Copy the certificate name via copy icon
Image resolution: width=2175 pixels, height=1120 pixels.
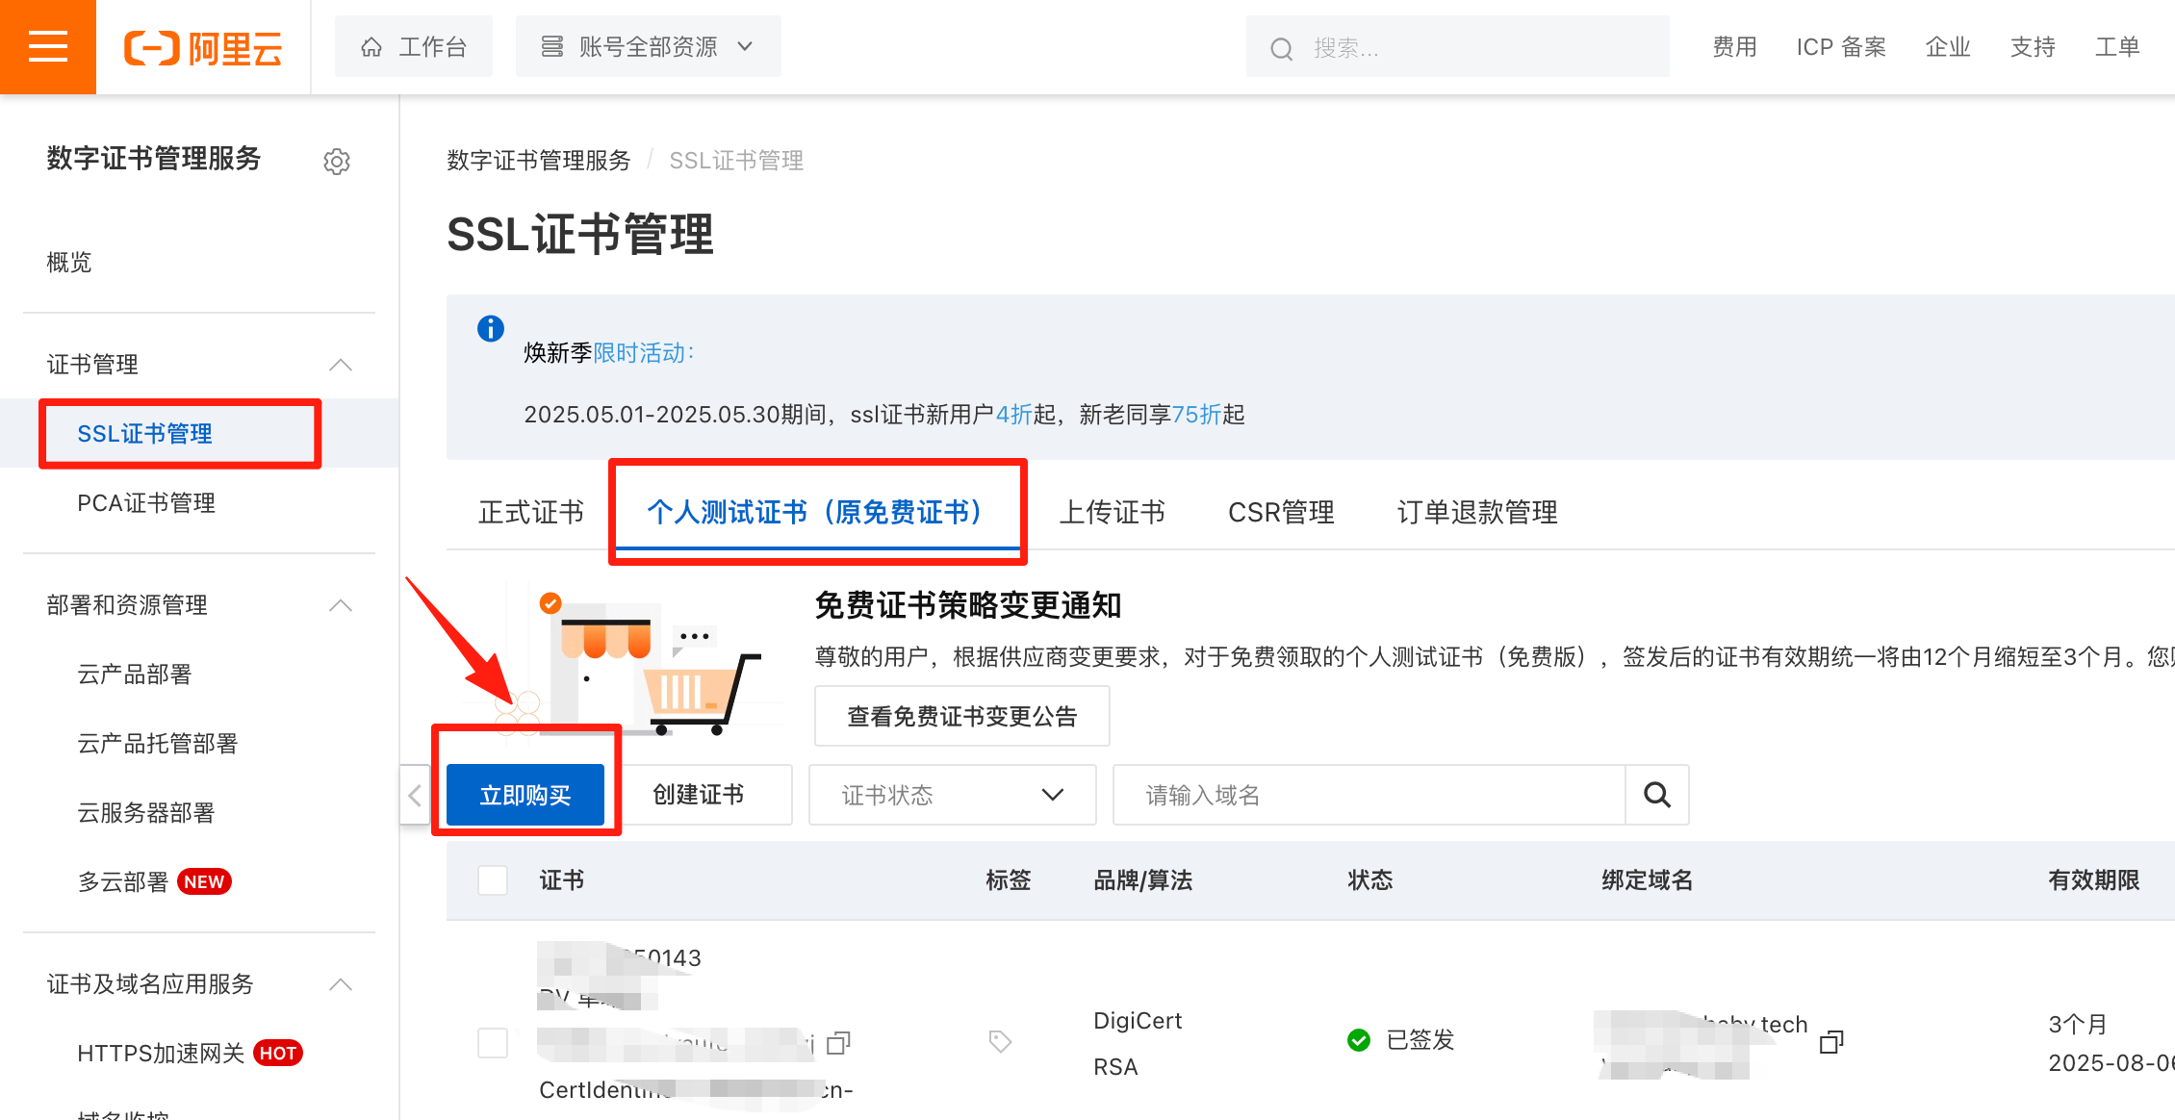pos(838,1043)
